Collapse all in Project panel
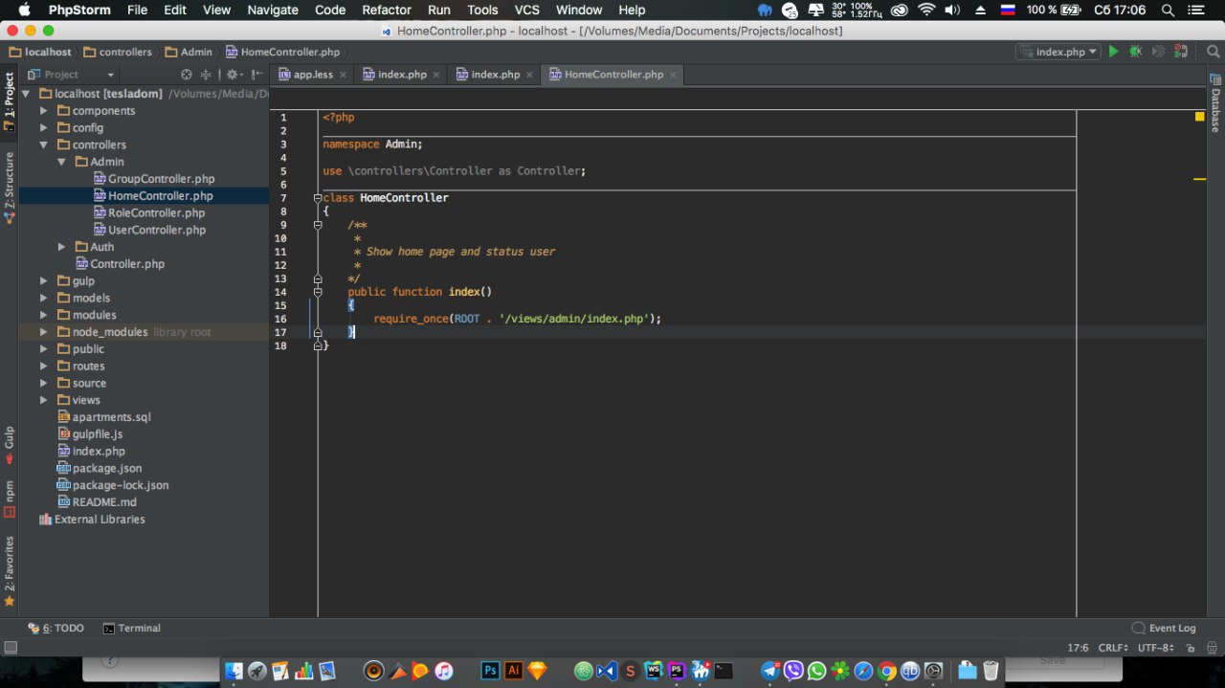The image size is (1225, 688). (x=205, y=75)
